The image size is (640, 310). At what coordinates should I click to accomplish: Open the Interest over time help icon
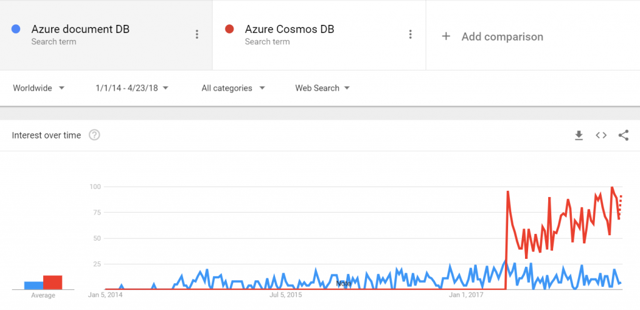[x=94, y=135]
